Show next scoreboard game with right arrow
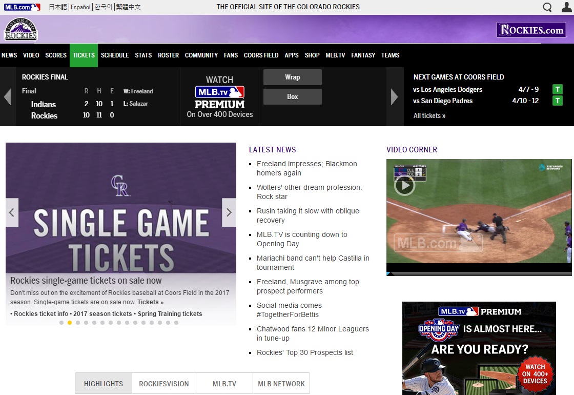574x395 pixels. (394, 97)
